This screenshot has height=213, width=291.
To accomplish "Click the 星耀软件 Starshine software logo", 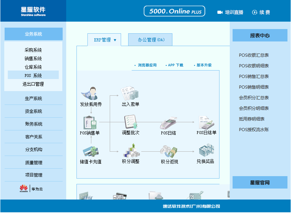I will (33, 11).
